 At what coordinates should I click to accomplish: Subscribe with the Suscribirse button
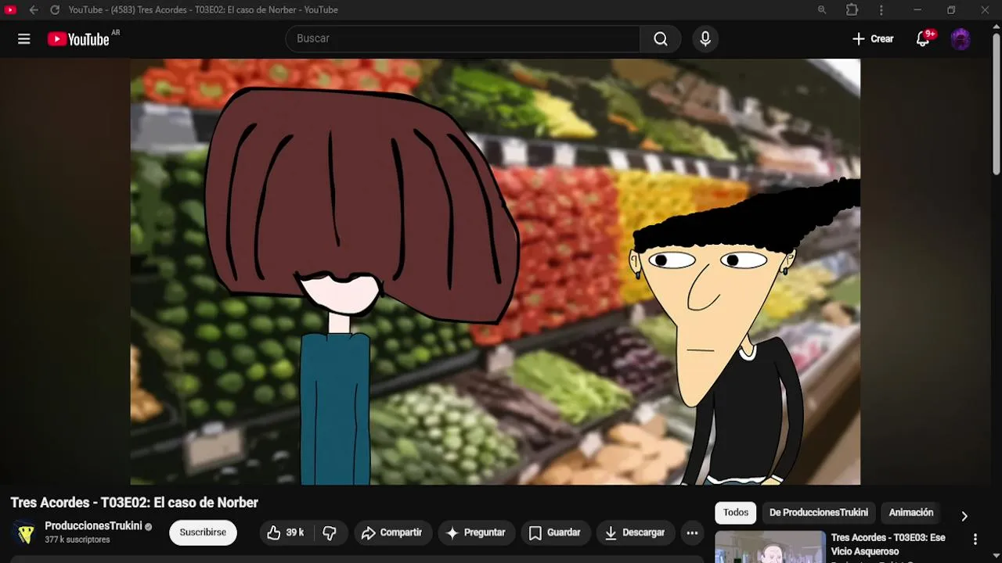(203, 533)
